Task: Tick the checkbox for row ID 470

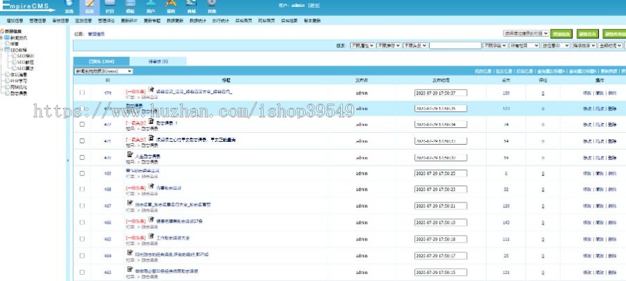Action: pos(82,157)
